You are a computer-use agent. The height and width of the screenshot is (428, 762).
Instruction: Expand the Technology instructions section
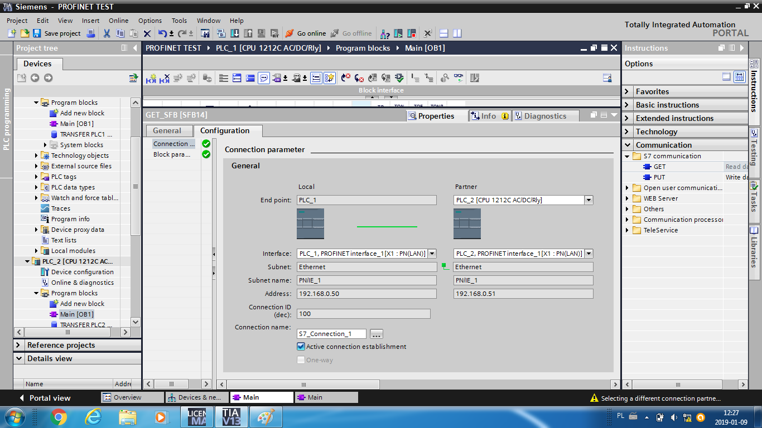point(628,132)
